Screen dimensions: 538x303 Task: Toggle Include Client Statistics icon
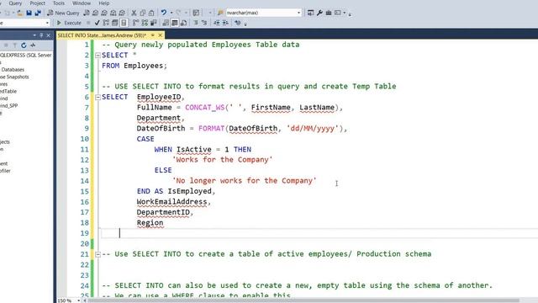tap(153, 23)
